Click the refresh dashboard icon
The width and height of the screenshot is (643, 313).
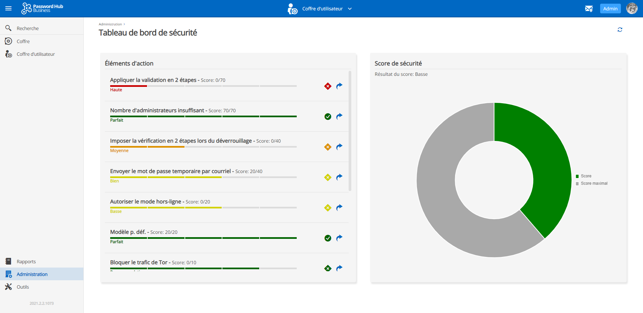pyautogui.click(x=620, y=30)
